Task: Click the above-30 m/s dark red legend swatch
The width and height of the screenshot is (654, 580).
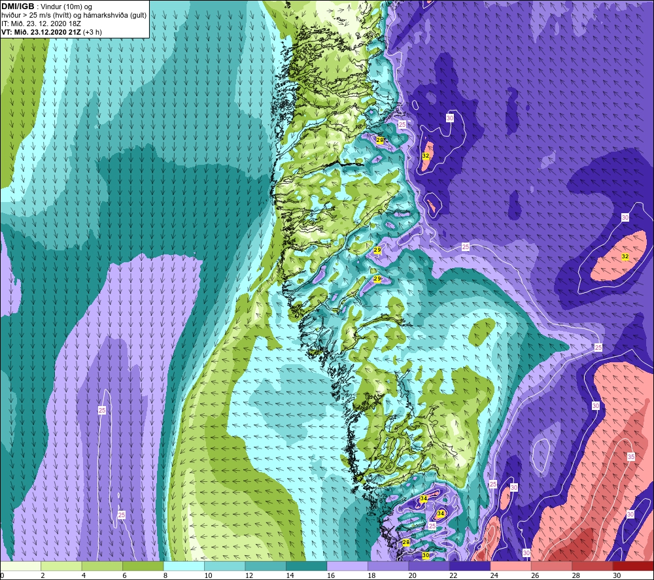Action: point(634,566)
